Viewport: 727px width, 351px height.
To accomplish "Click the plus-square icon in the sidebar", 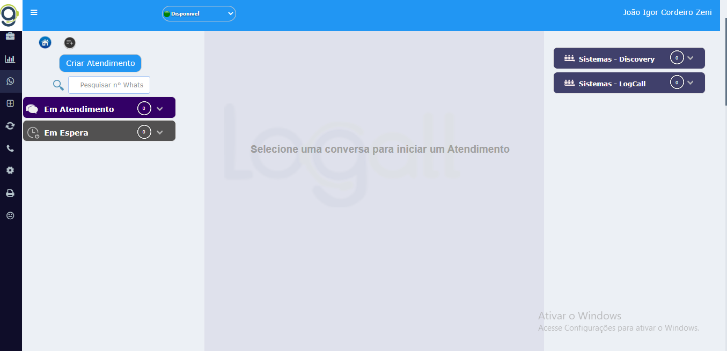I will 10,103.
